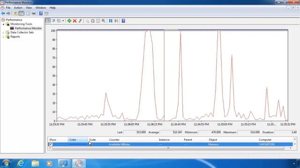
Task: Click the Properties page toolbar icon
Action: [28, 14]
